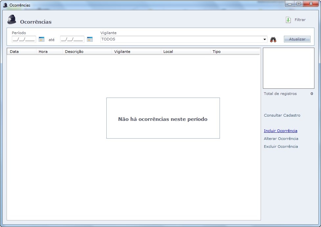This screenshot has height=227, width=321.
Task: Click the Atualizar button
Action: 297,39
